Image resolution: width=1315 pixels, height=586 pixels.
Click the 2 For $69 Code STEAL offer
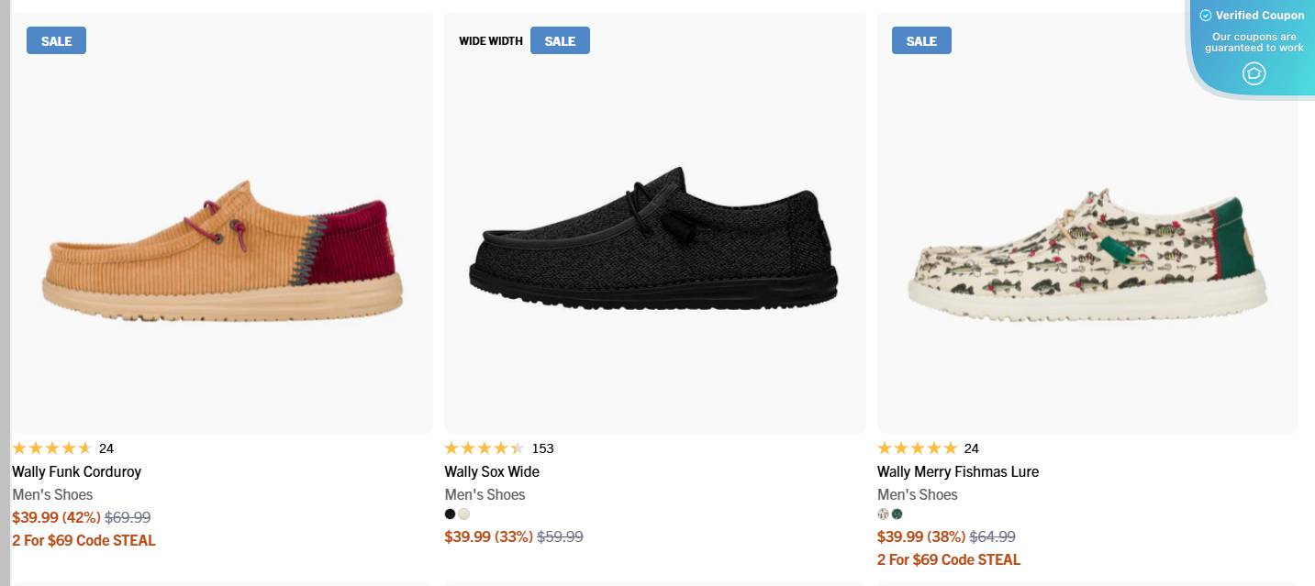tap(84, 540)
